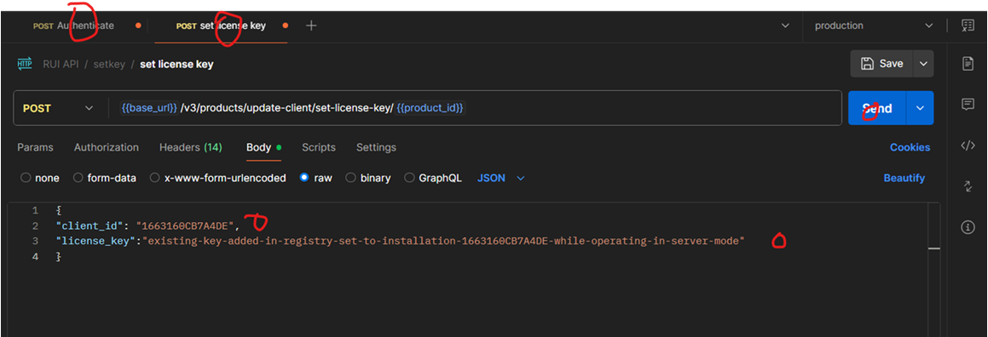Open the documentation sidebar icon
Viewport: 988px width, 337px height.
(968, 64)
